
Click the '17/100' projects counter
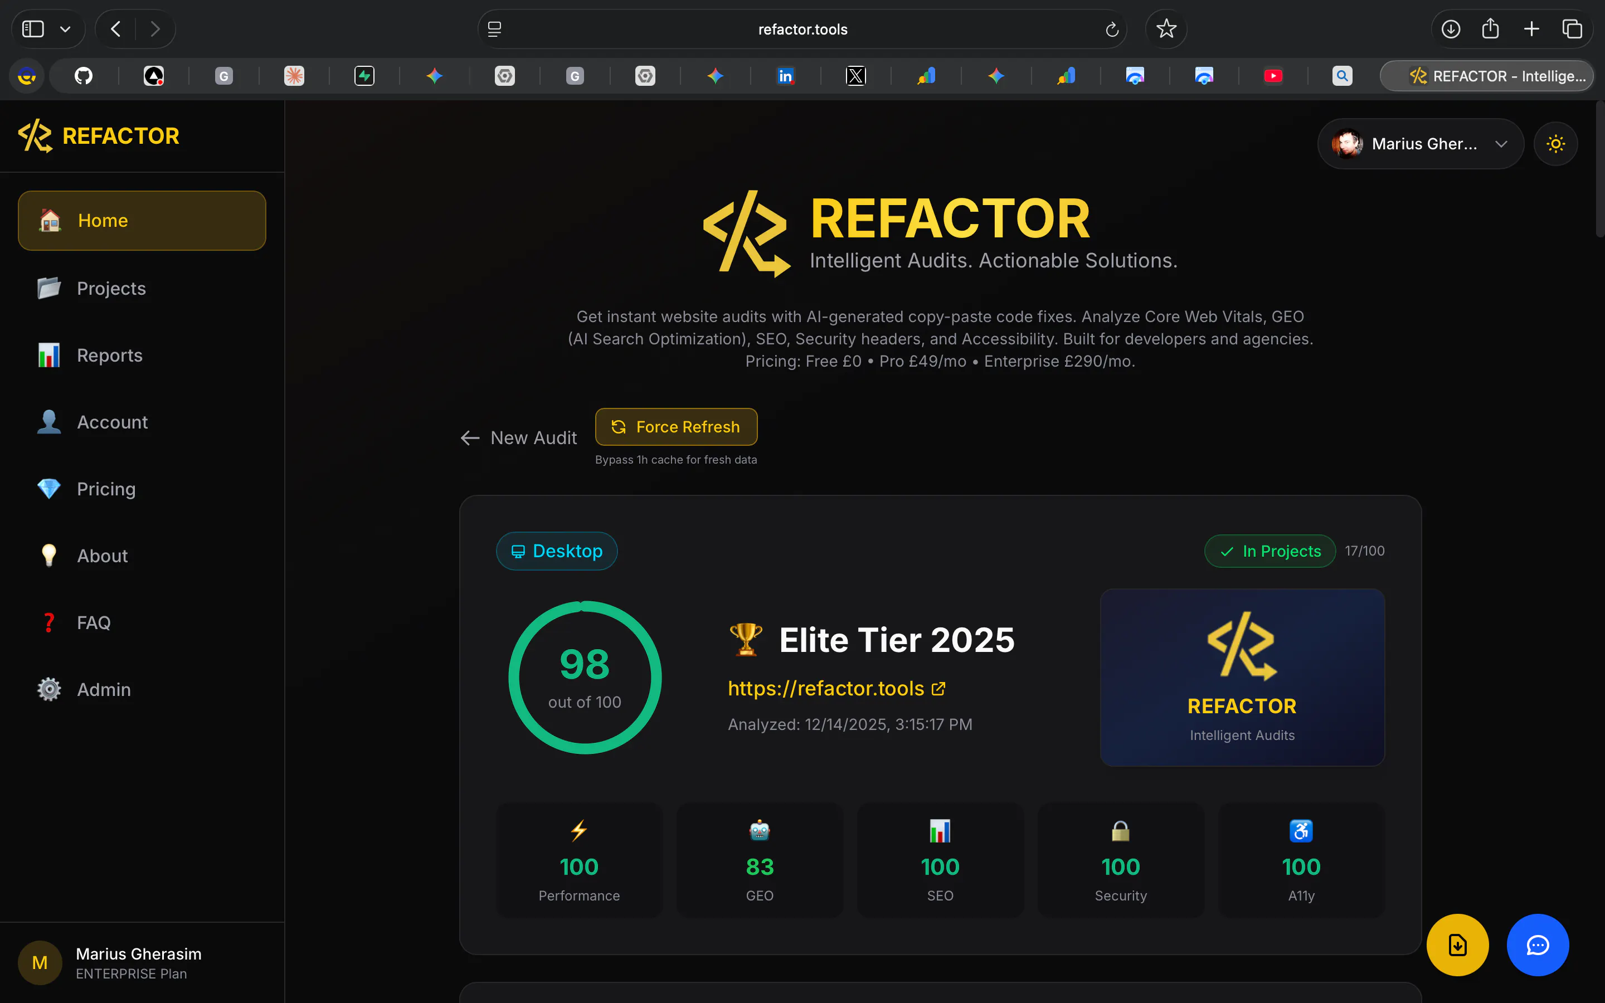tap(1364, 551)
